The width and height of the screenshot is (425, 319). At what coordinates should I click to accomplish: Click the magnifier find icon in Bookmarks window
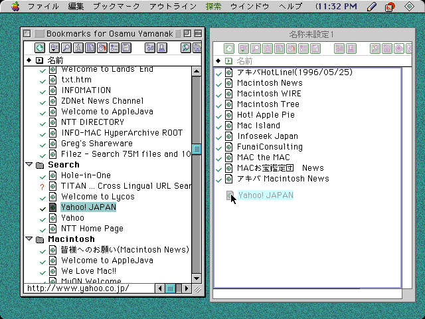tap(66, 48)
